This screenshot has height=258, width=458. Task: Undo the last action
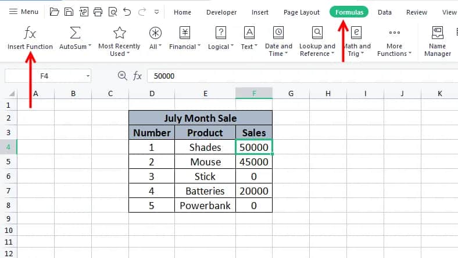127,12
